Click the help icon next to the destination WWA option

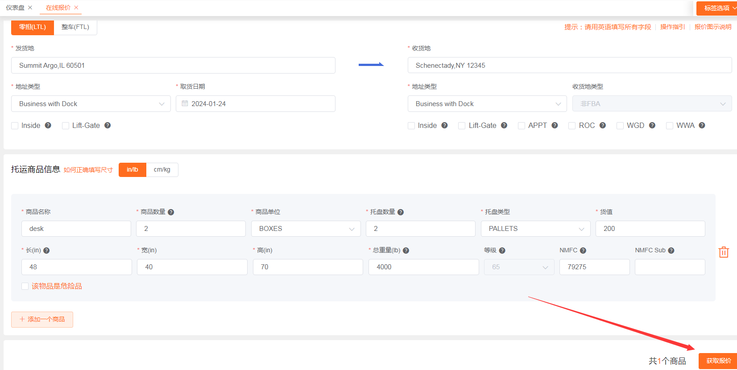(702, 126)
